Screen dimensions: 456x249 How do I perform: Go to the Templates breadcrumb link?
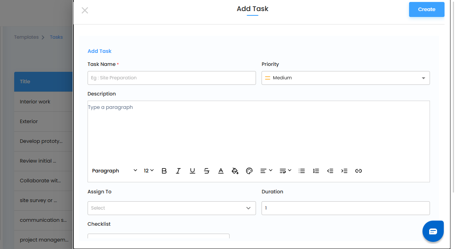26,37
